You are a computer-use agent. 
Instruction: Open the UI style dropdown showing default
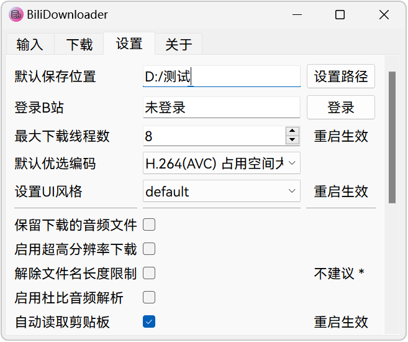pos(222,191)
